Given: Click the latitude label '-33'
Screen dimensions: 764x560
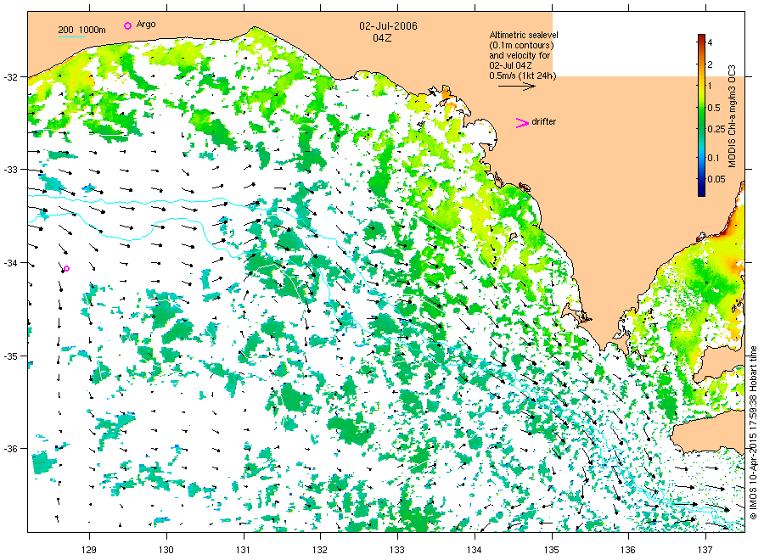Looking at the screenshot, I should coord(10,170).
